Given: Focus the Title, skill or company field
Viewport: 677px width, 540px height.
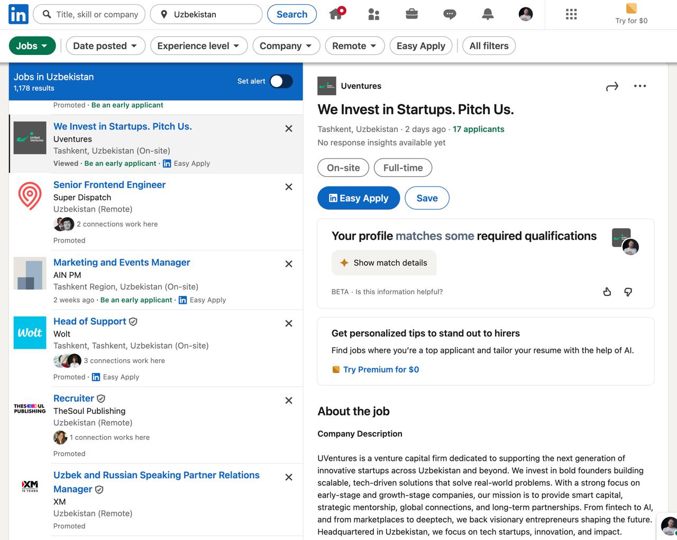Looking at the screenshot, I should pos(90,14).
